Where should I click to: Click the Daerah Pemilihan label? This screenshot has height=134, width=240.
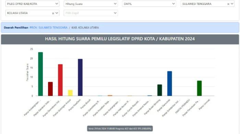pyautogui.click(x=16, y=28)
